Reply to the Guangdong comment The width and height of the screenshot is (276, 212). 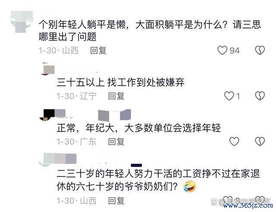click(116, 142)
